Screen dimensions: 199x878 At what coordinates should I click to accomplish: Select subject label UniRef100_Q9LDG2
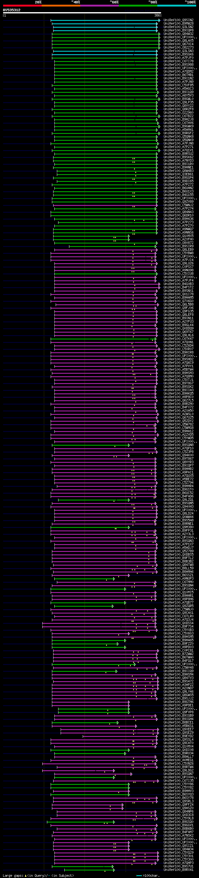[x=178, y=770]
